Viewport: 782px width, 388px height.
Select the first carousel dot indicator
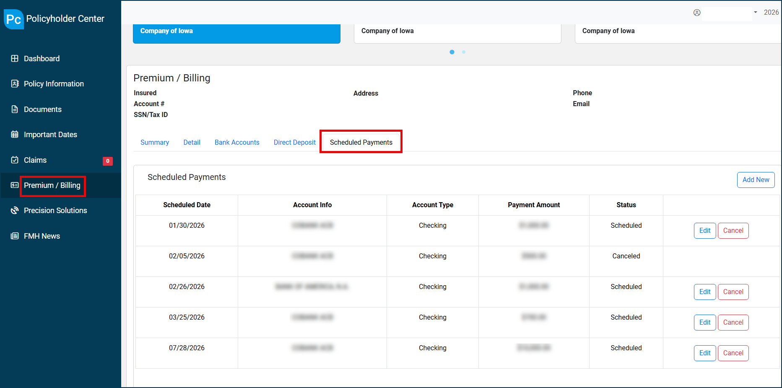(452, 52)
